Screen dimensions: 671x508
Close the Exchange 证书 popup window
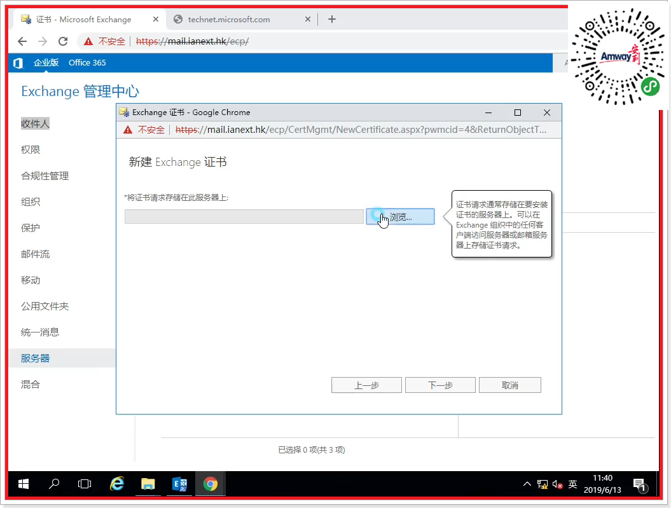click(546, 113)
